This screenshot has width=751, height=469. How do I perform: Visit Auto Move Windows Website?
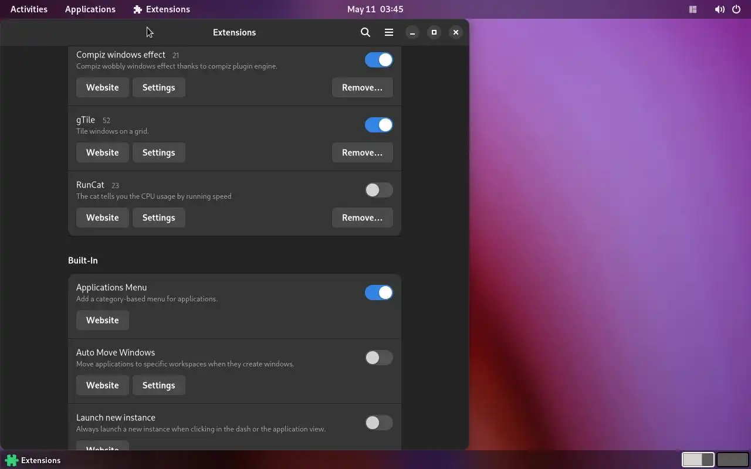coord(103,385)
